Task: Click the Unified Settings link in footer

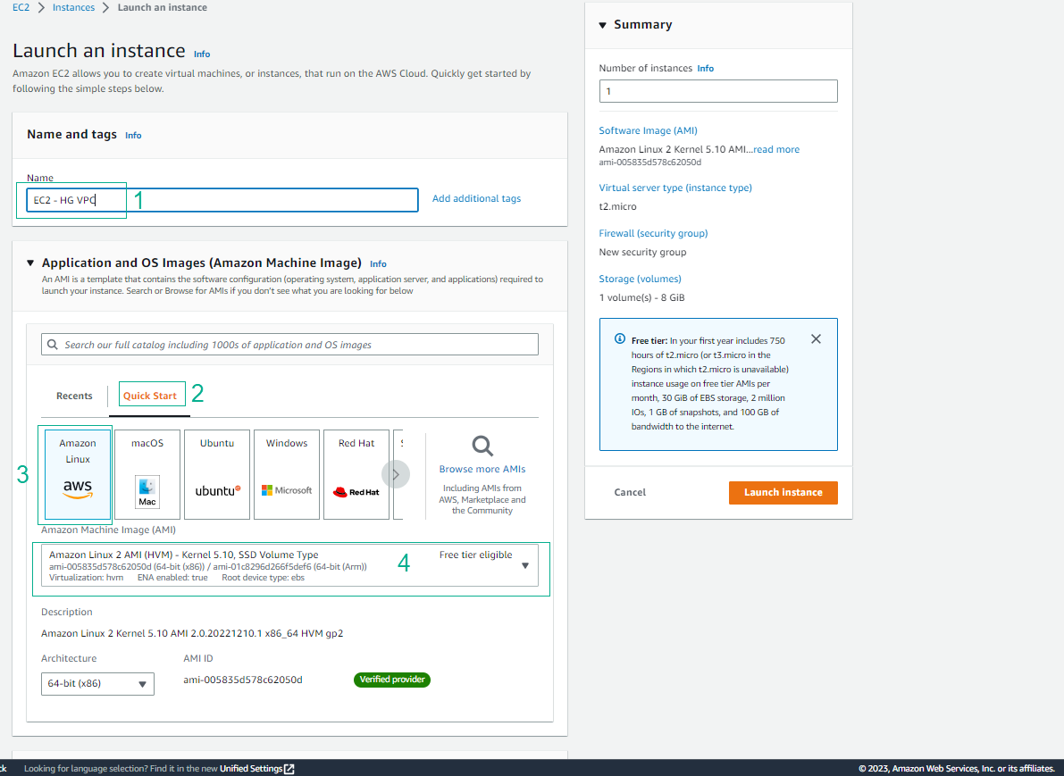Action: [x=251, y=769]
